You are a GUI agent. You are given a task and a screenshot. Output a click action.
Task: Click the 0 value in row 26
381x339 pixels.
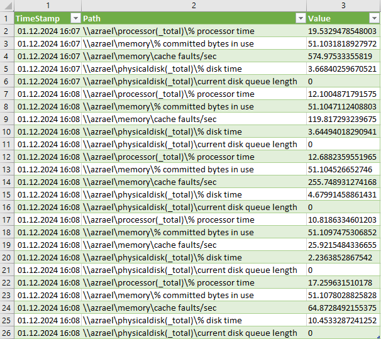[x=310, y=333]
